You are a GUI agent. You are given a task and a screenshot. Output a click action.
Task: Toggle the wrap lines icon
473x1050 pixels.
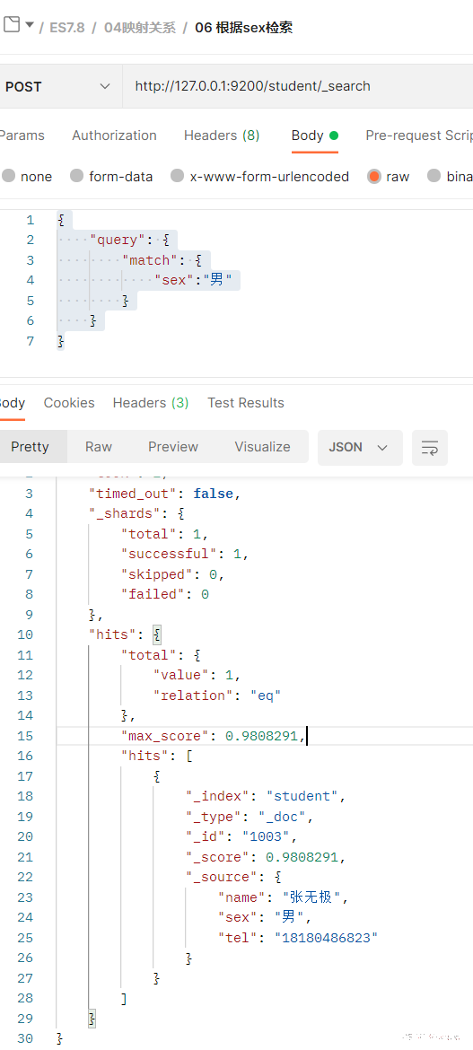click(429, 447)
